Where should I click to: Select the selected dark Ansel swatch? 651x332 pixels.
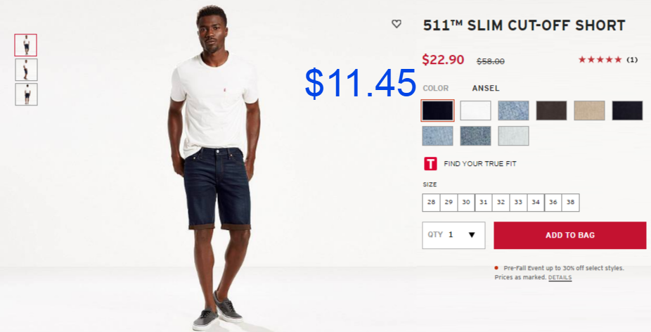(437, 110)
